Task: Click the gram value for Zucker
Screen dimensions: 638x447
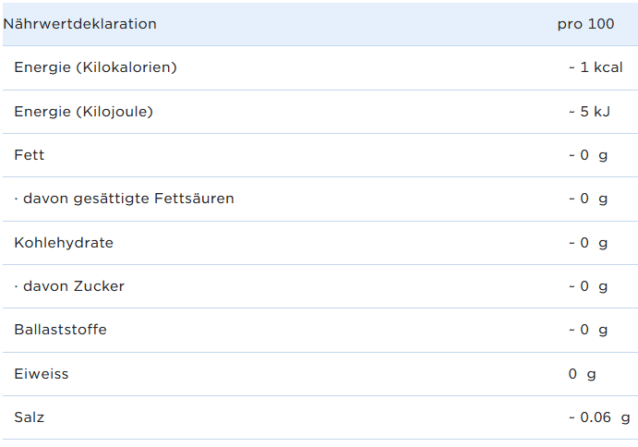Action: coord(588,286)
